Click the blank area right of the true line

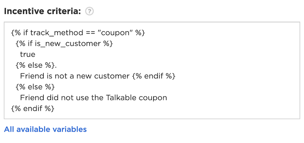[167, 54]
